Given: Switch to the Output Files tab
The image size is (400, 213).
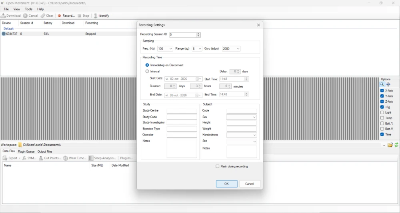Looking at the screenshot, I should 45,151.
